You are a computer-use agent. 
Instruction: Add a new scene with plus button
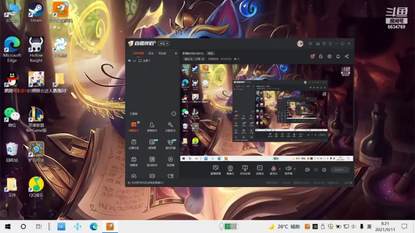point(176,53)
